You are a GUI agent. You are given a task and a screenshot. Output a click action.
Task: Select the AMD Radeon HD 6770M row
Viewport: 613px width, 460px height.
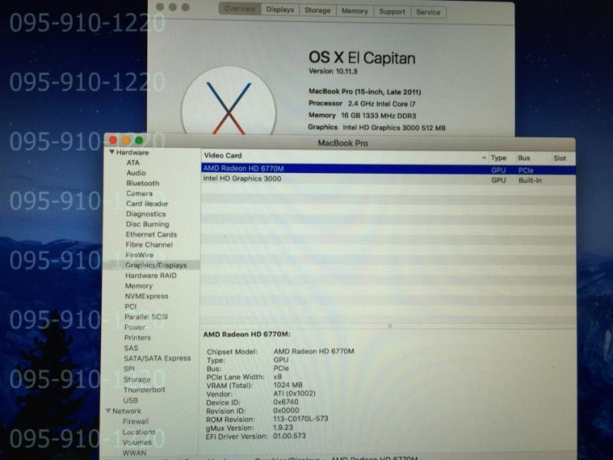click(x=388, y=169)
